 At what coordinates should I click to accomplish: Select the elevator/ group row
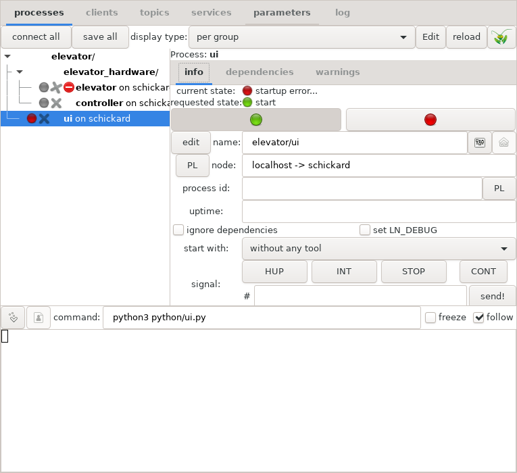pos(85,56)
